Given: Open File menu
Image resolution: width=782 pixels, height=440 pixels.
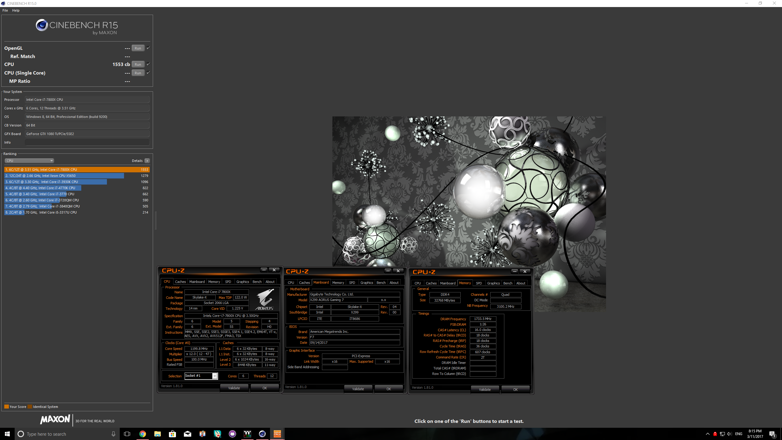Looking at the screenshot, I should click(5, 10).
